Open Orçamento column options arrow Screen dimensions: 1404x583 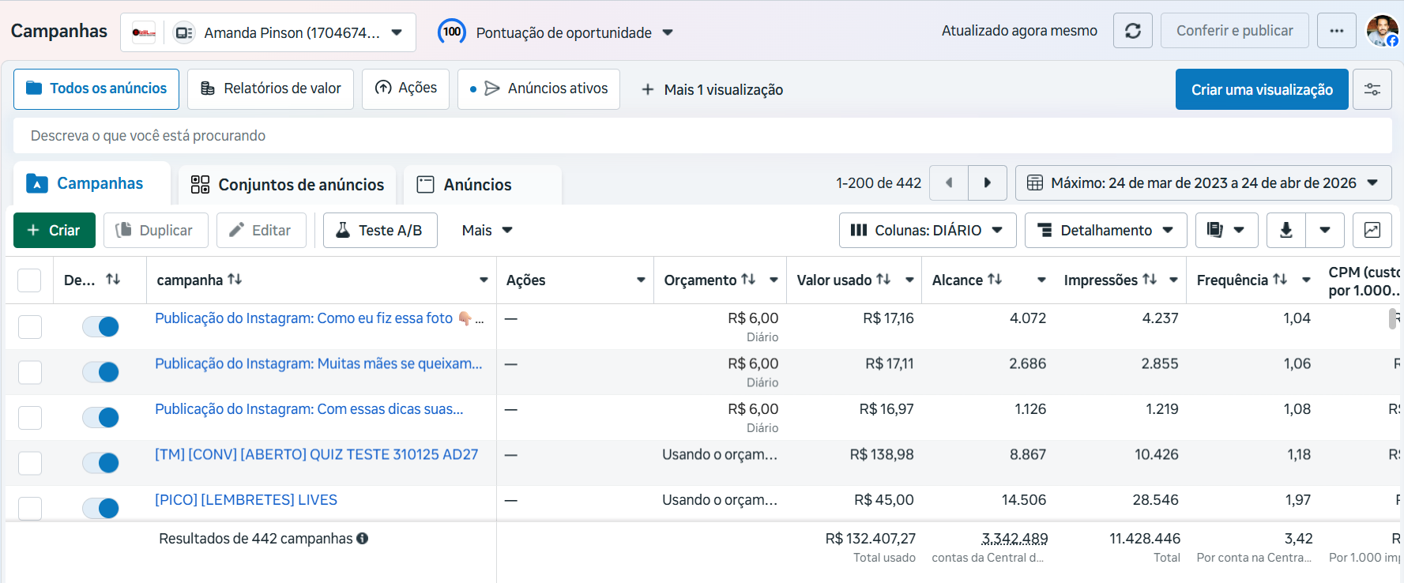774,280
